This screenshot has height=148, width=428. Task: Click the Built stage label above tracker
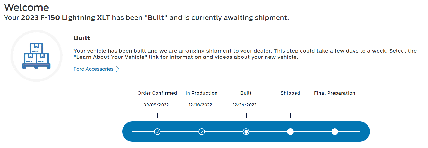click(246, 93)
